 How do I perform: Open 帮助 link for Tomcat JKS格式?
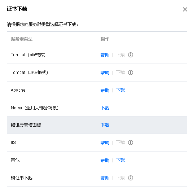(105, 73)
